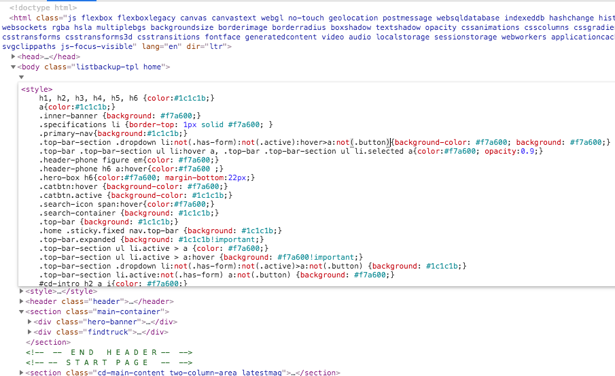The image size is (615, 376).
Task: Collapse the body listbackup-tpl home node
Action: [x=14, y=67]
